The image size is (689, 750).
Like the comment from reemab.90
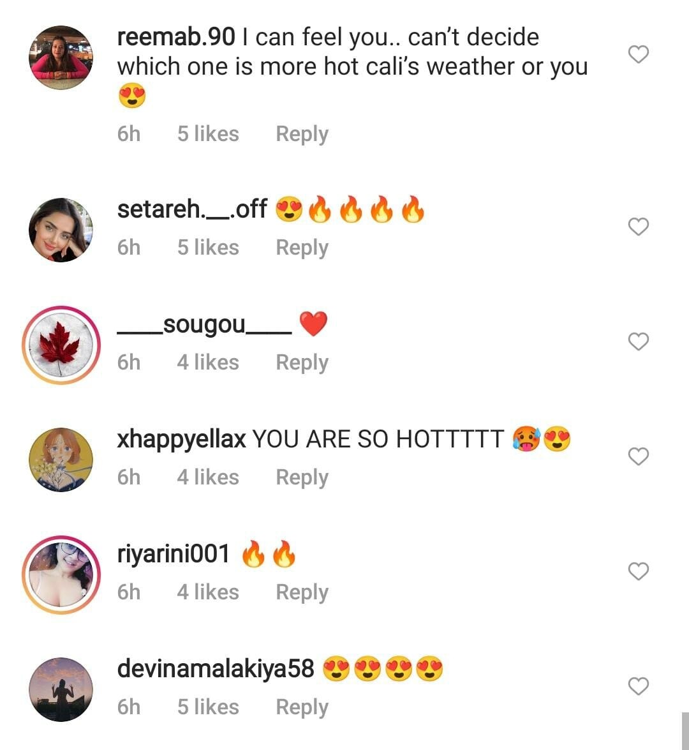(x=639, y=54)
